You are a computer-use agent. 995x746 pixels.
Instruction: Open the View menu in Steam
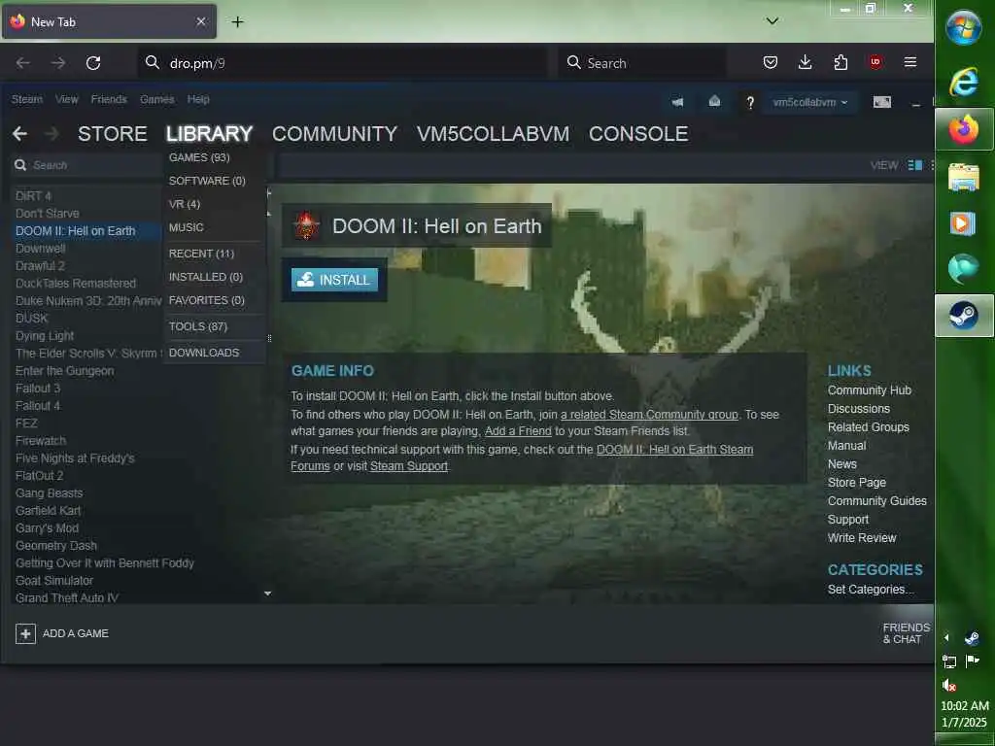[67, 100]
